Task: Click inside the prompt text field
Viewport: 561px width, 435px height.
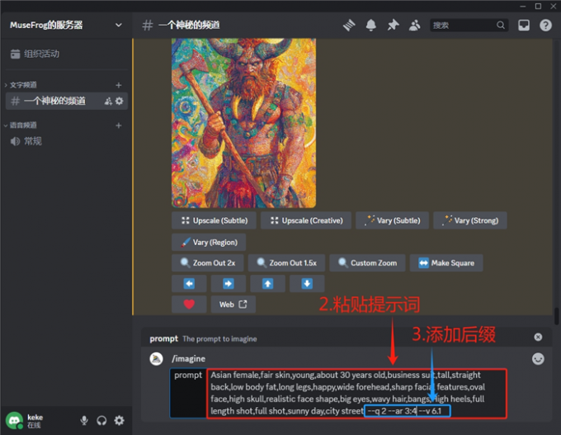Action: coord(356,393)
